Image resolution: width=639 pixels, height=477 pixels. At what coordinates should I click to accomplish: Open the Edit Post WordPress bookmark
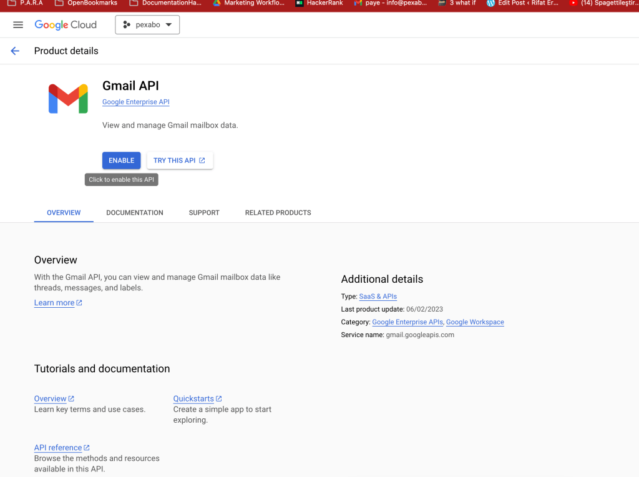pyautogui.click(x=522, y=3)
